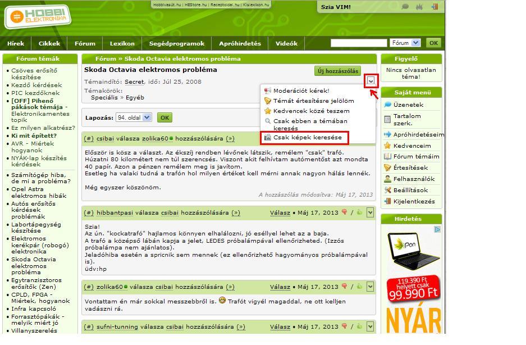Expand options arrow on zolika60's post
Screen dimensions: 526x345
pyautogui.click(x=370, y=287)
